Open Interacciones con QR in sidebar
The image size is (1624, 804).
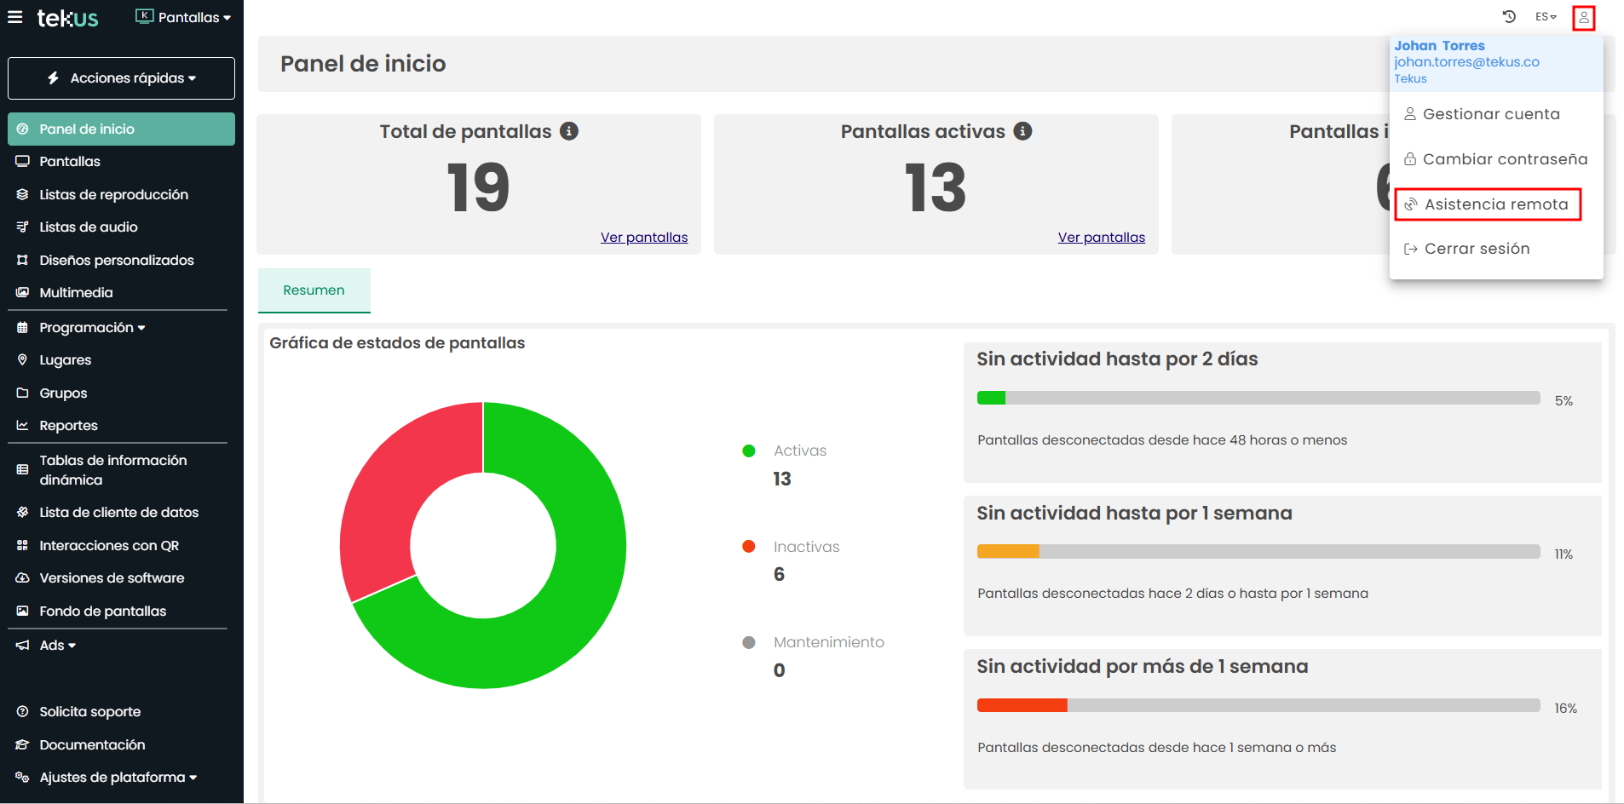coord(108,545)
